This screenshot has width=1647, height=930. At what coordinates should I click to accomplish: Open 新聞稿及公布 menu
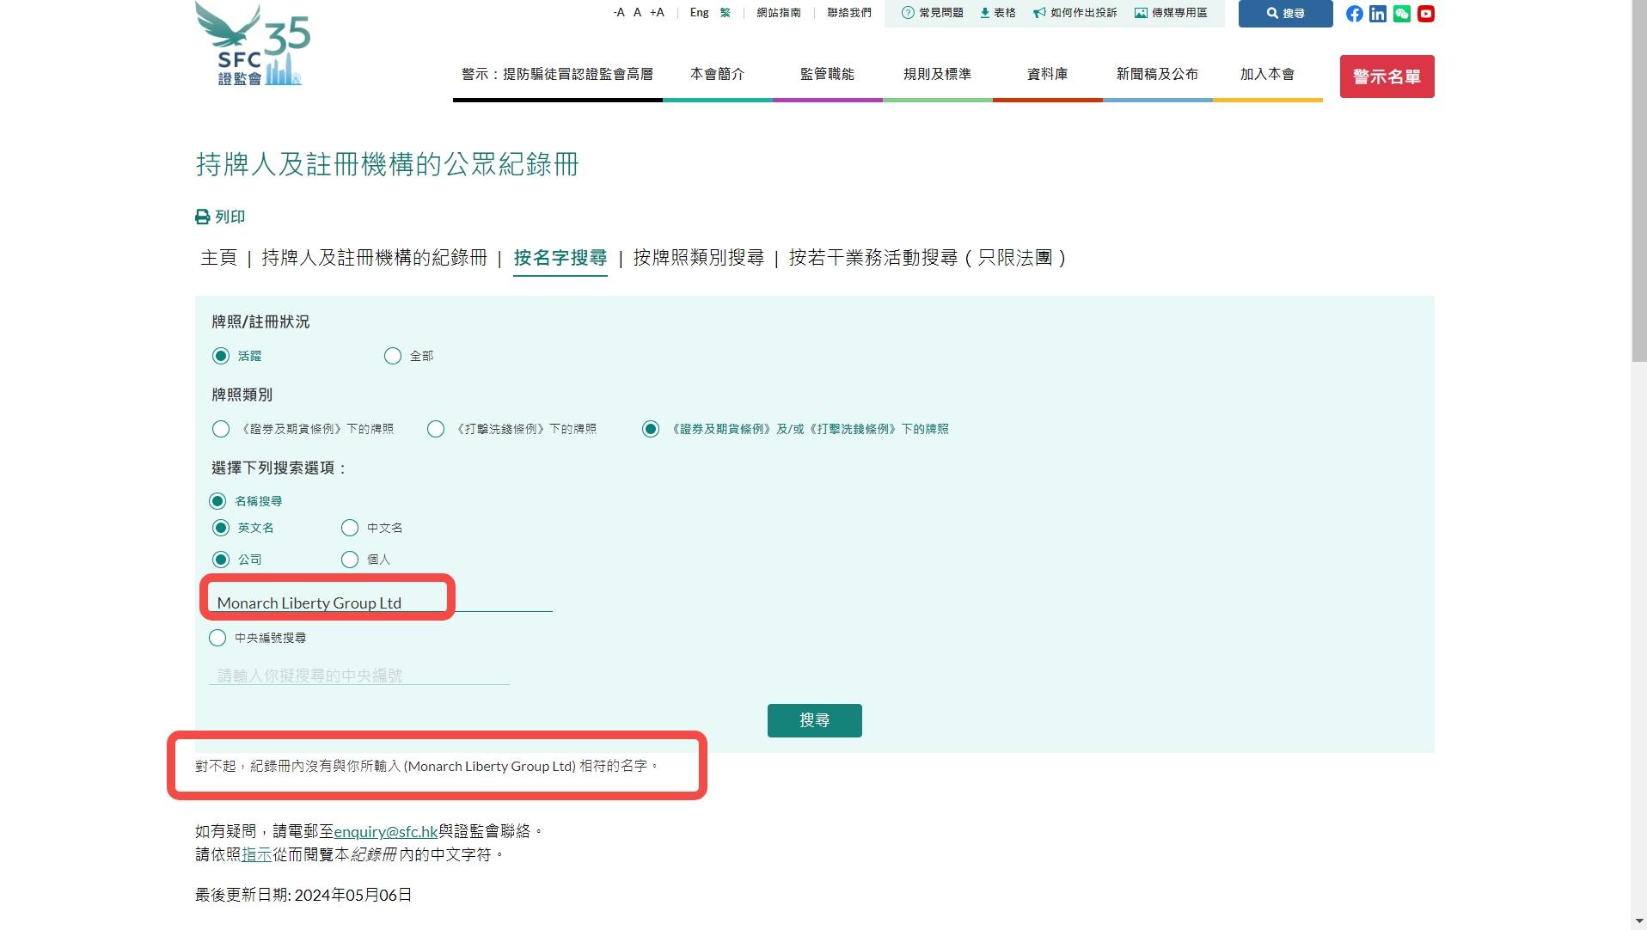click(1157, 75)
